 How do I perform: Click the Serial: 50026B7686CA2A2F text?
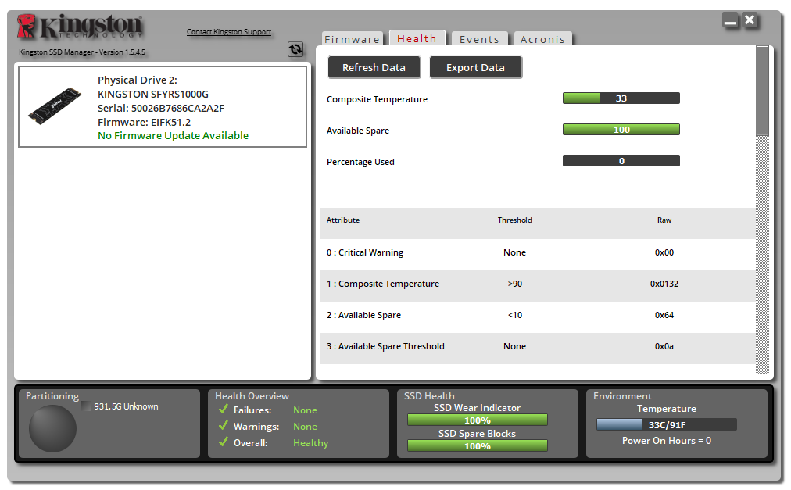(x=161, y=108)
